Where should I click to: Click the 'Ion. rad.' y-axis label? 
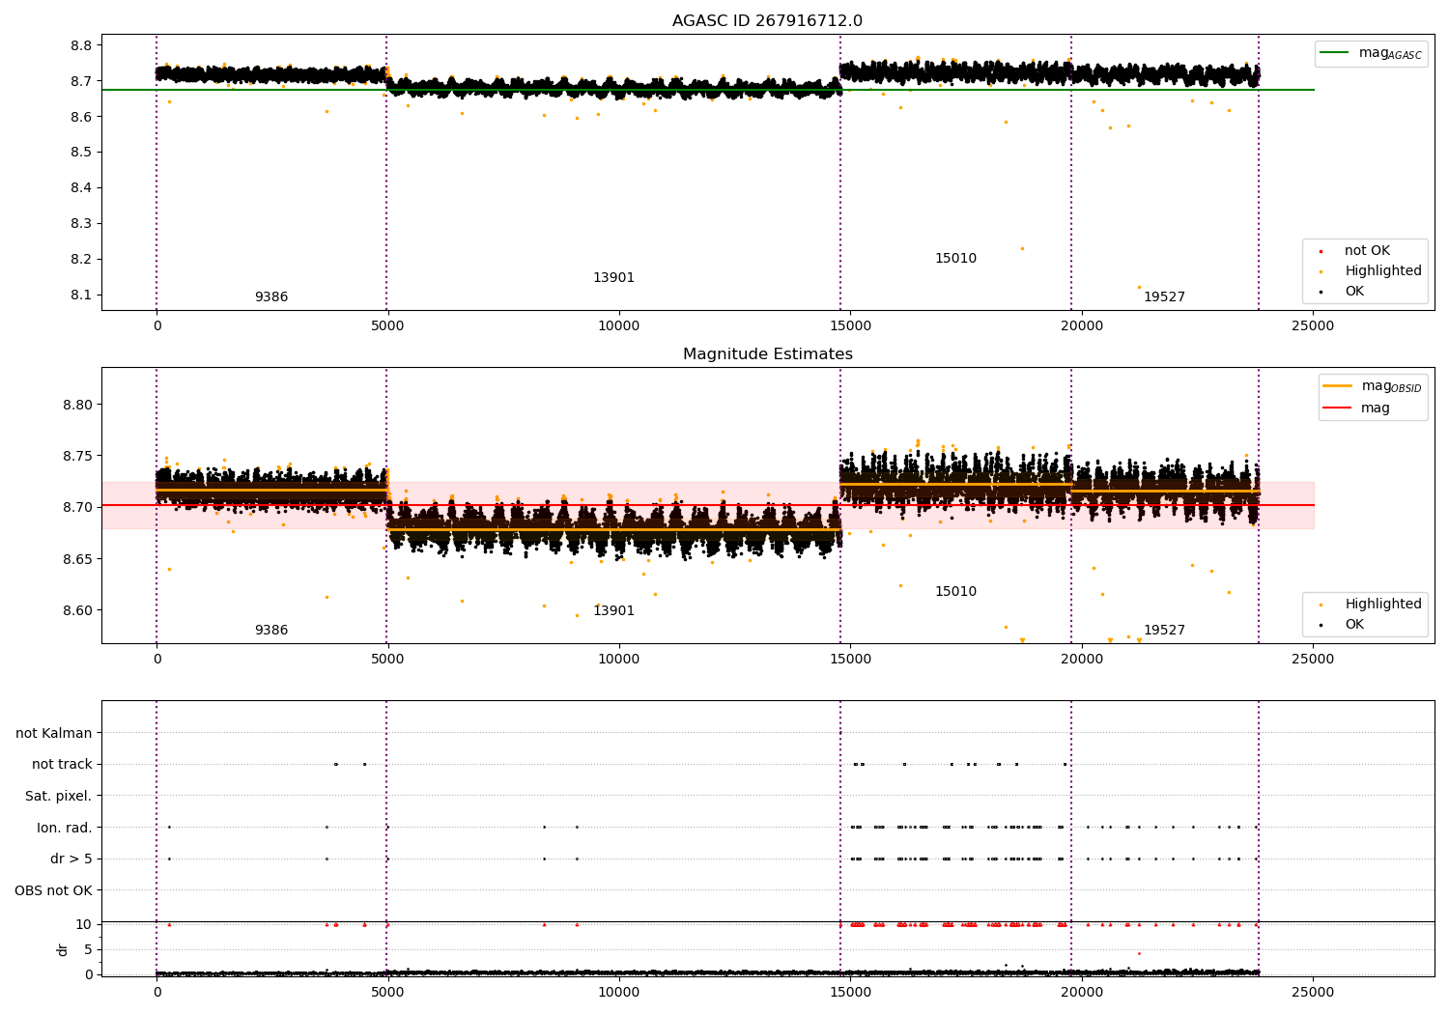65,829
